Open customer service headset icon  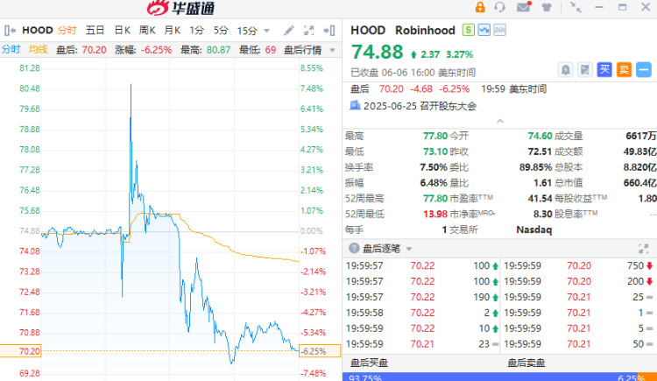[499, 7]
